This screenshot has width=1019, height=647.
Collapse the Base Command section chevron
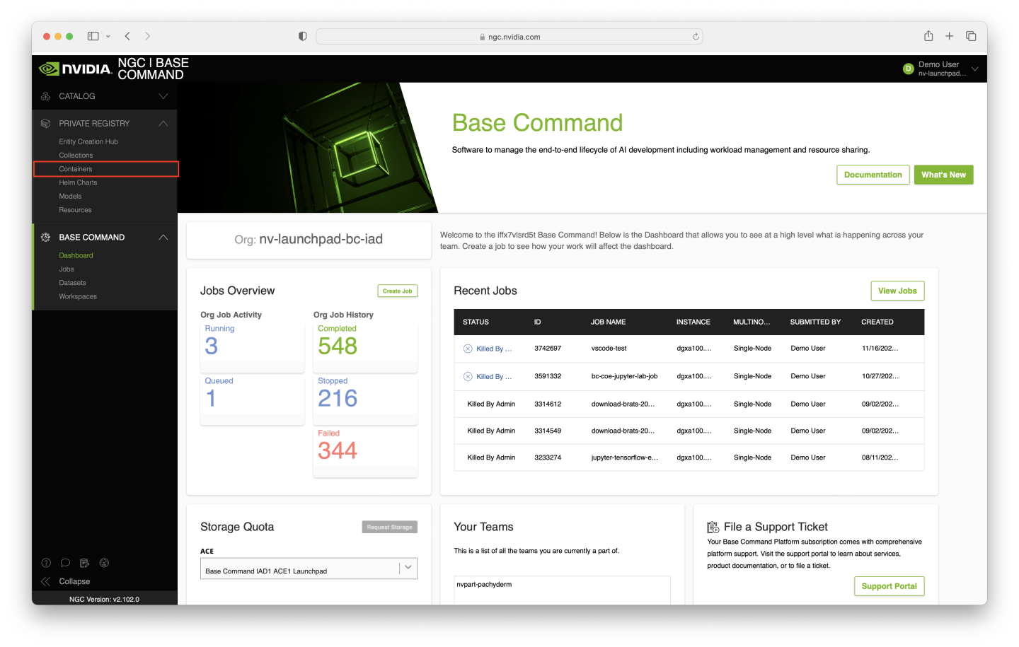pos(163,237)
